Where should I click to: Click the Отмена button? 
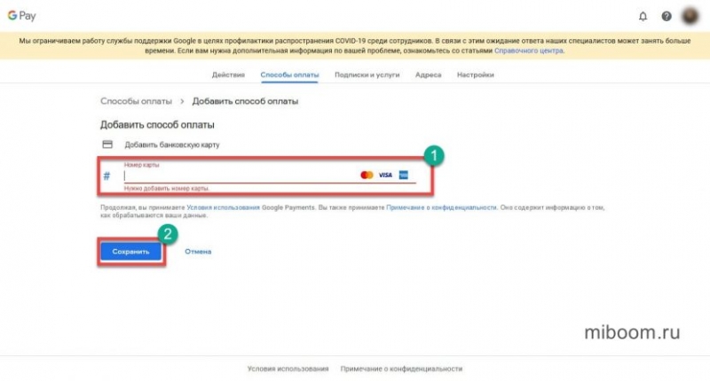point(198,252)
